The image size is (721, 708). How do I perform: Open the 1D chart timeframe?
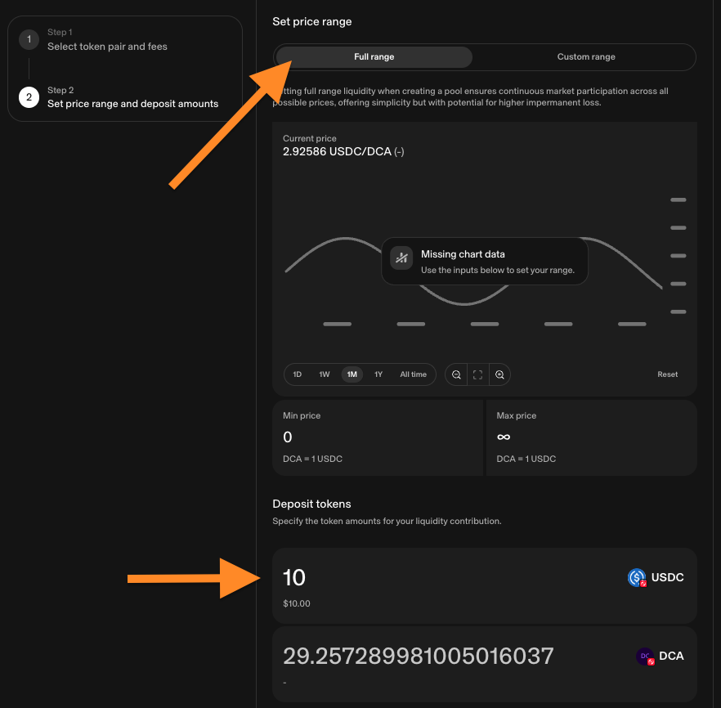coord(297,374)
